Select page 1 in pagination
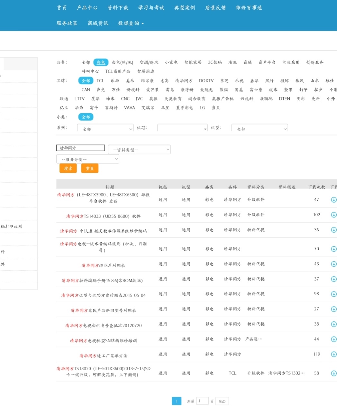Image resolution: width=337 pixels, height=406 pixels. [177, 401]
